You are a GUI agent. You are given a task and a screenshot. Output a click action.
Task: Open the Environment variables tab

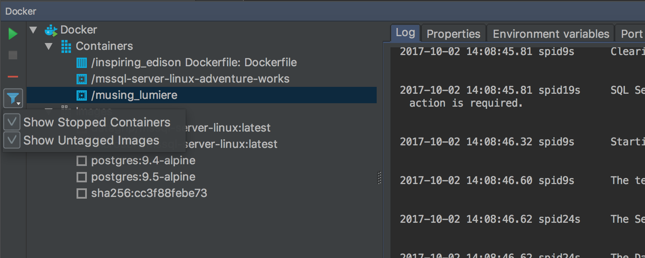551,34
